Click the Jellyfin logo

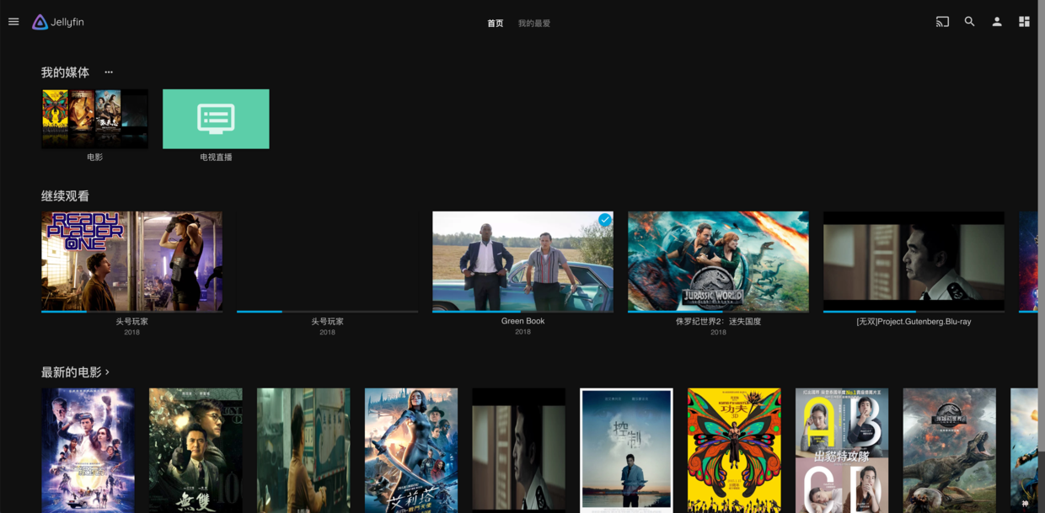pyautogui.click(x=58, y=22)
